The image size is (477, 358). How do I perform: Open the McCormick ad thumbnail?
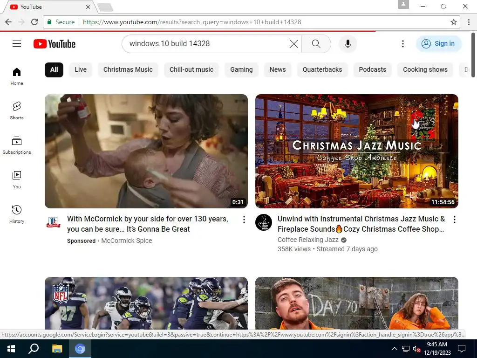click(146, 151)
